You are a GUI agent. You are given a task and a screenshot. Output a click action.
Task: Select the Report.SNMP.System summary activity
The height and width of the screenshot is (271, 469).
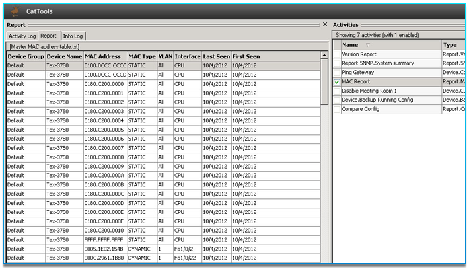378,63
